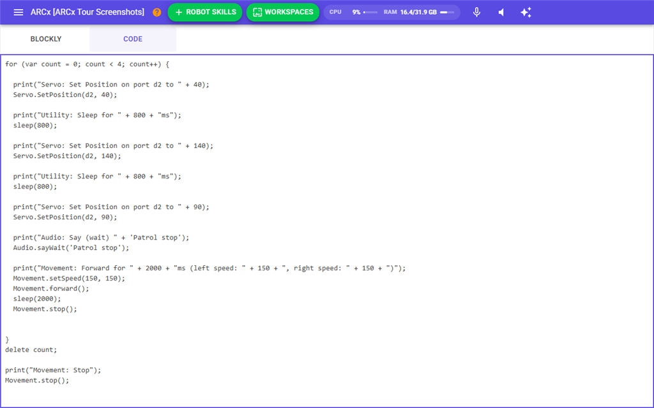The image size is (654, 408).
Task: Click the print Audio Say (wait) line
Action: tap(101, 238)
